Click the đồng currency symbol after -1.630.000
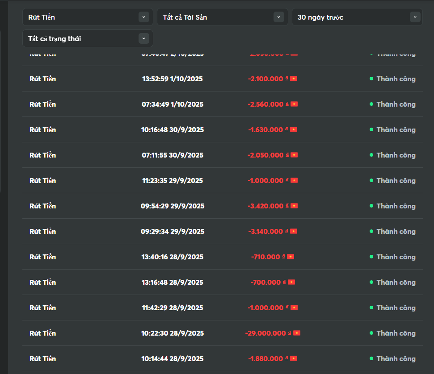 point(287,129)
